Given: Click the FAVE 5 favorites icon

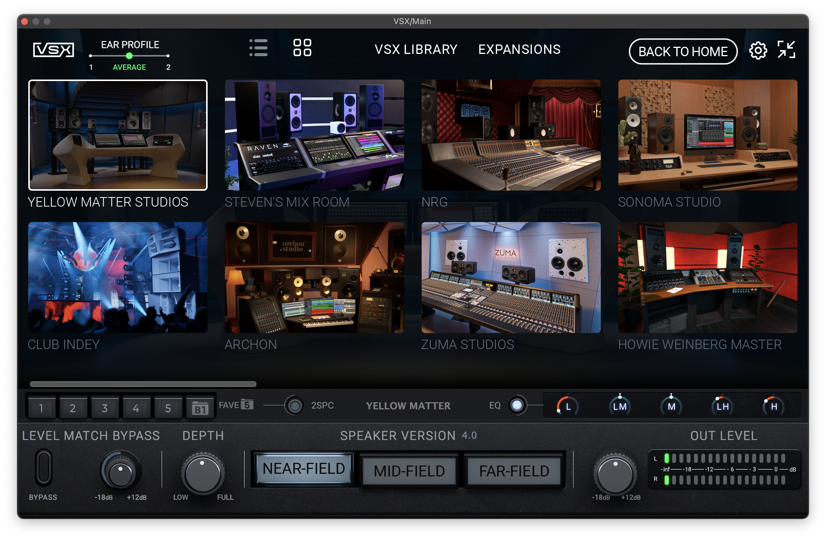Looking at the screenshot, I should point(236,405).
